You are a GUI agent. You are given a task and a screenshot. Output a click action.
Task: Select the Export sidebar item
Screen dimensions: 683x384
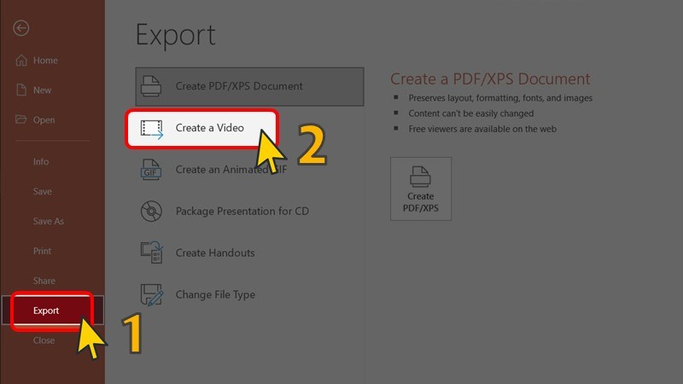[x=46, y=311]
